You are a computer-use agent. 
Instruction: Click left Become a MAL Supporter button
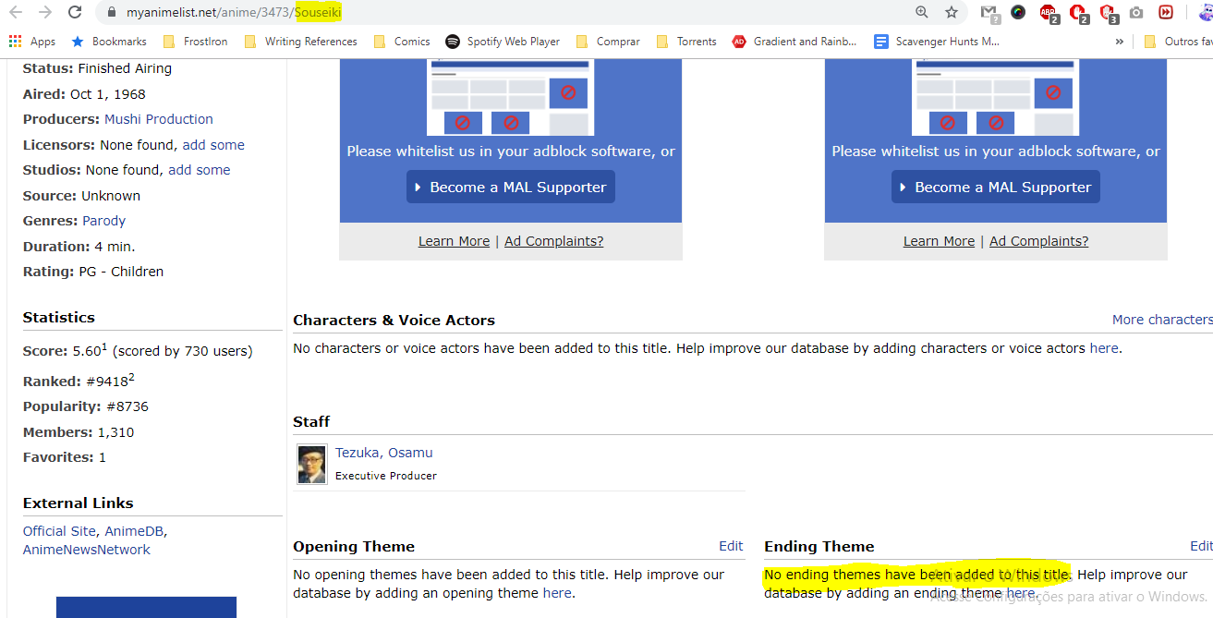coord(511,187)
